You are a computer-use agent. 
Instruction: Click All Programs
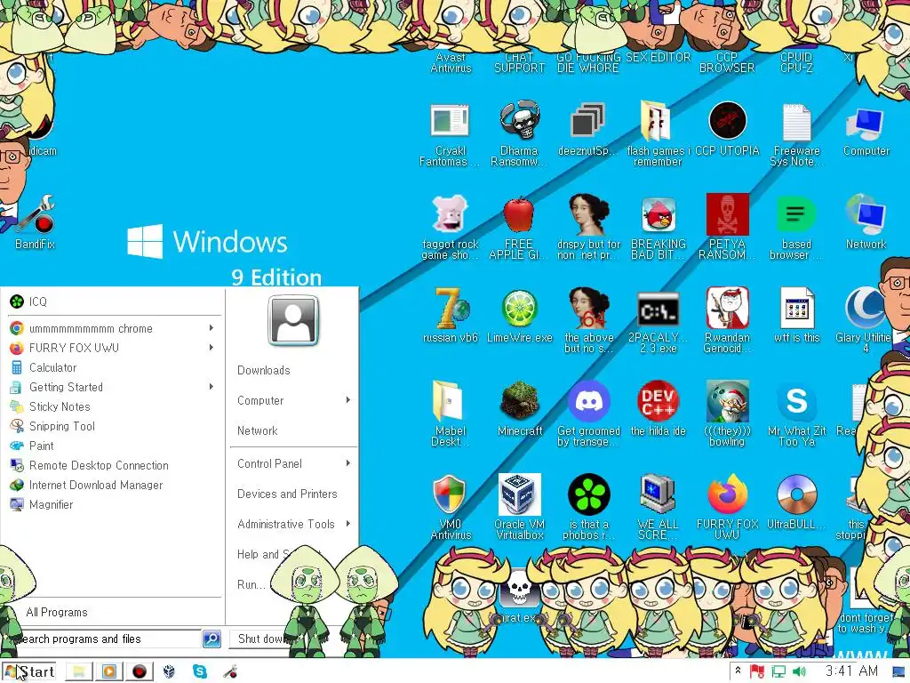[57, 612]
